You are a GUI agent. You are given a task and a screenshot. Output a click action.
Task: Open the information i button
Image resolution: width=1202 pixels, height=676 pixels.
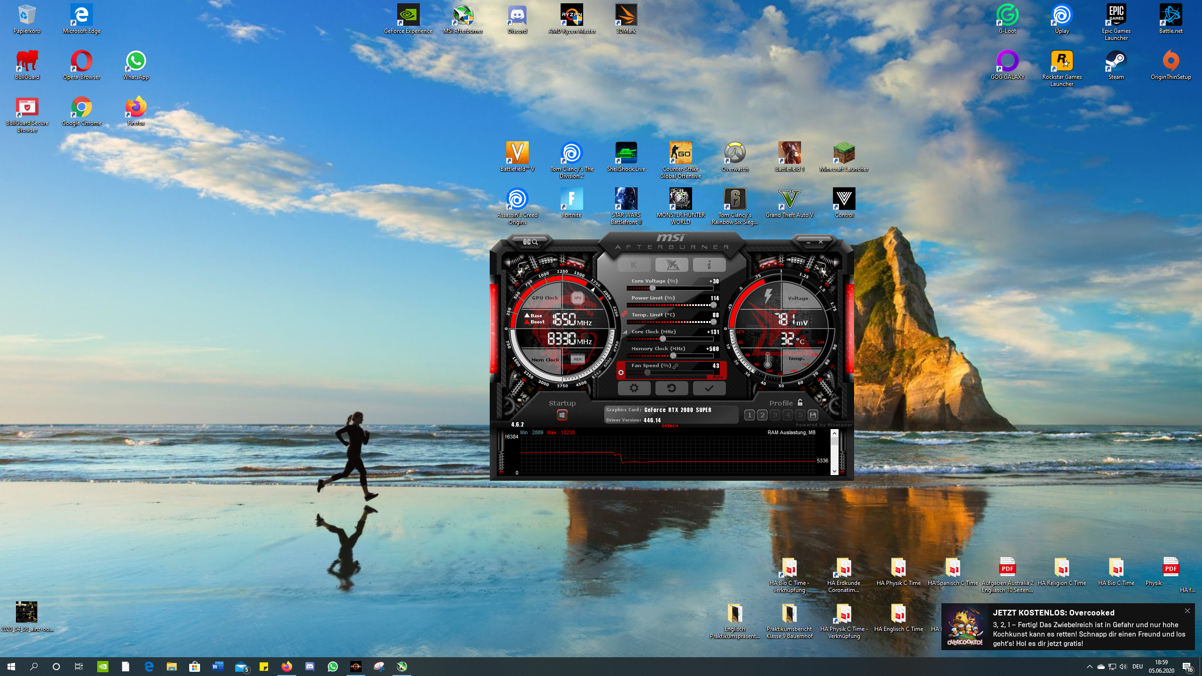point(709,265)
